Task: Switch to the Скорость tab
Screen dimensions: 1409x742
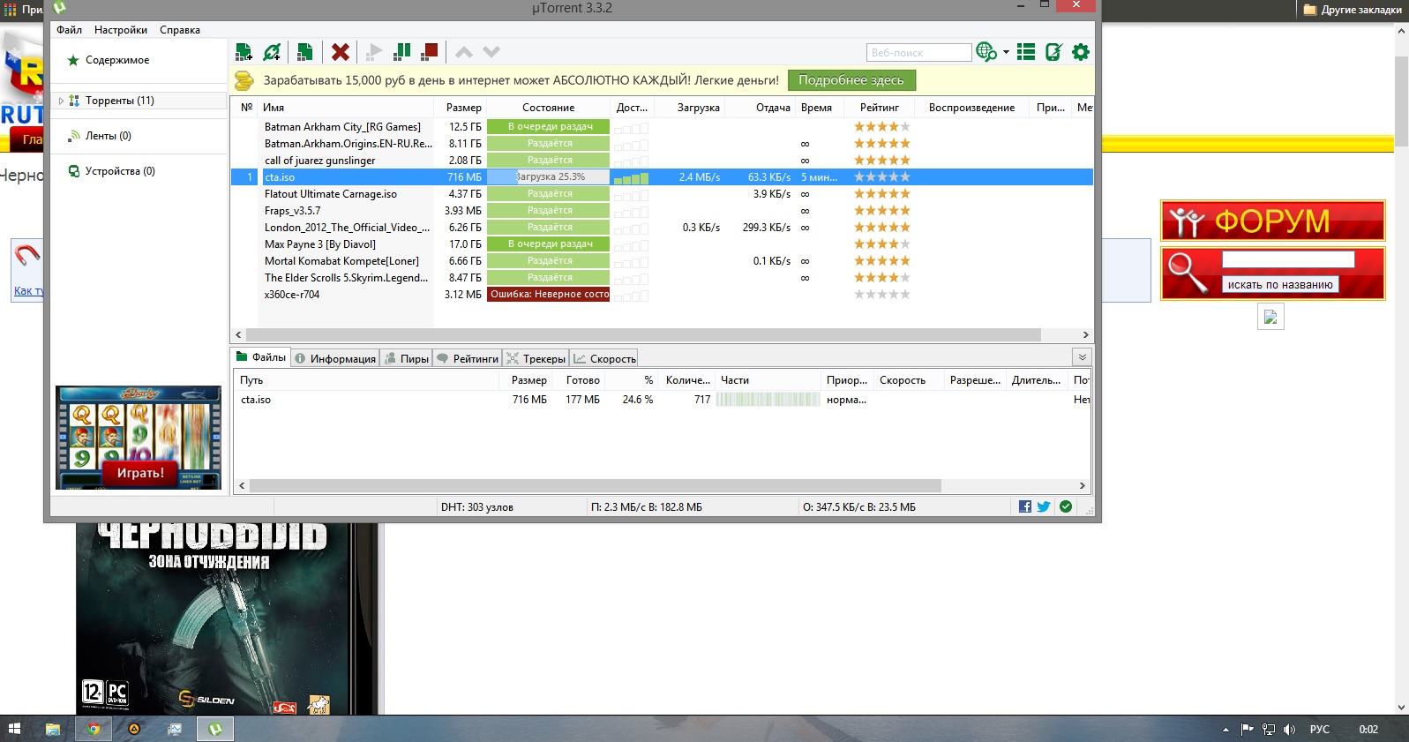Action: [x=604, y=358]
